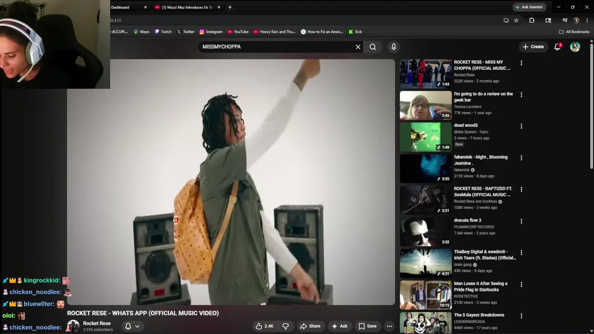Open Man Loses It Pride Flag thumbnail
The width and height of the screenshot is (594, 334).
tap(426, 295)
